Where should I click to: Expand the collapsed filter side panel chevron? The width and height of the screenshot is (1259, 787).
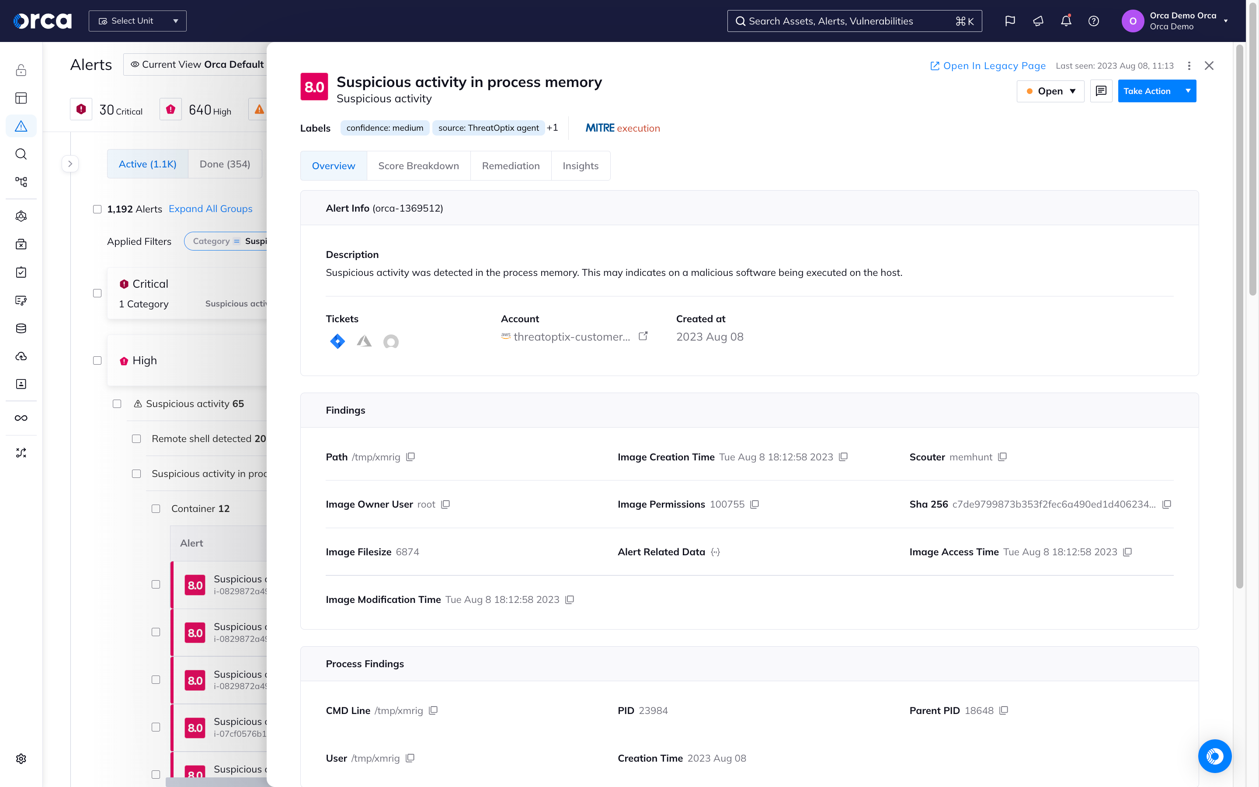70,164
